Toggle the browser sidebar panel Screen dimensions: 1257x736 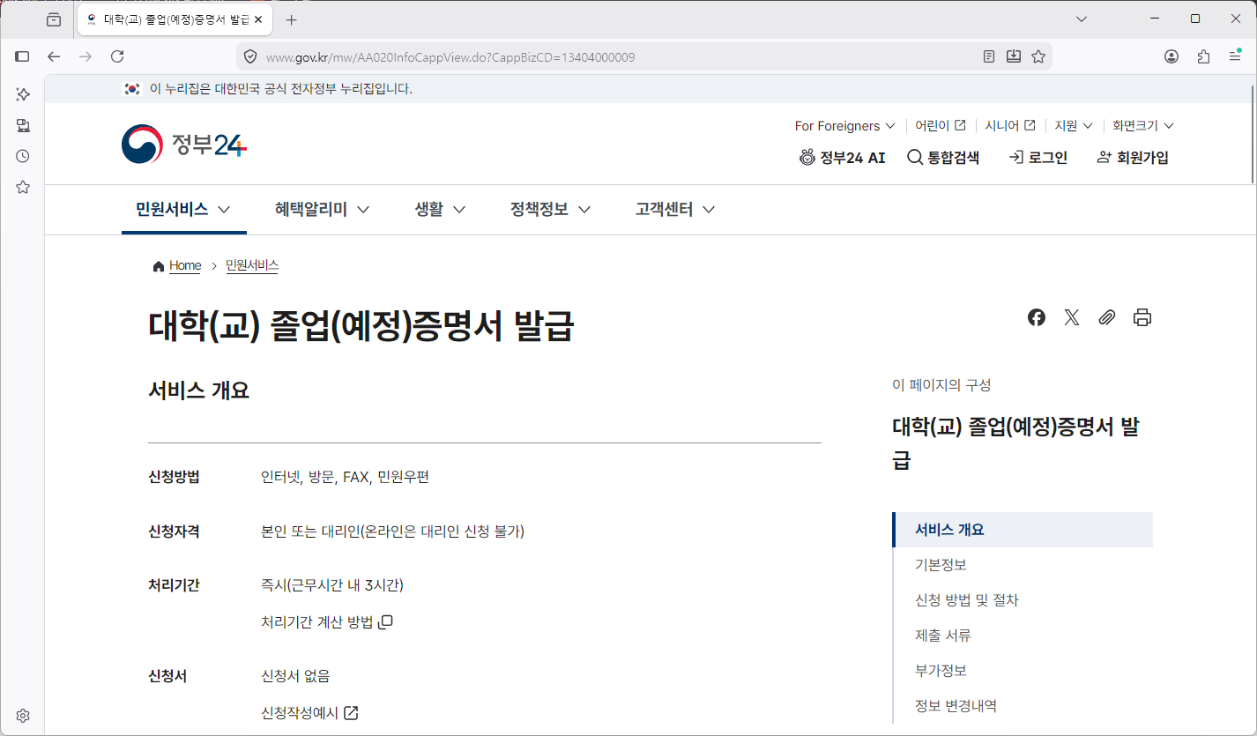23,56
